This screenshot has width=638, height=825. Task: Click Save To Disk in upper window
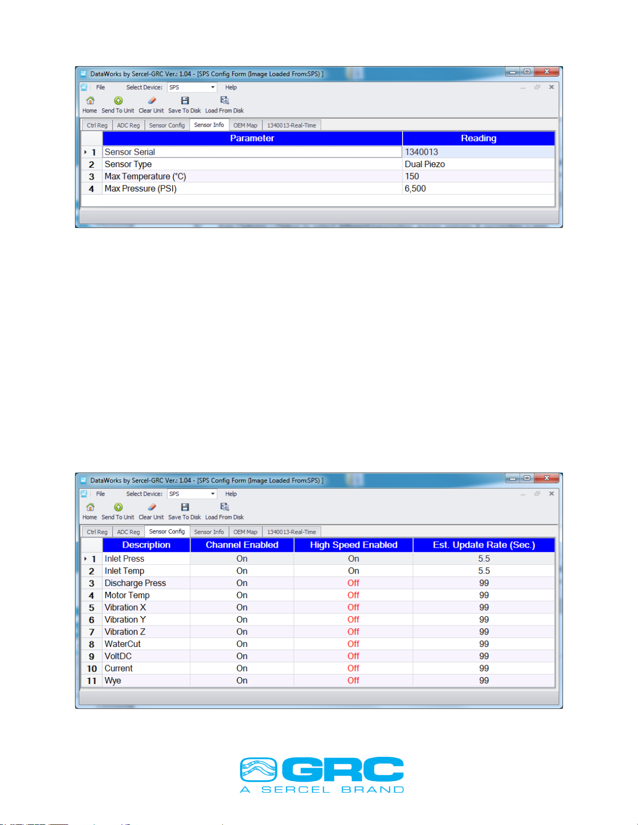[184, 105]
